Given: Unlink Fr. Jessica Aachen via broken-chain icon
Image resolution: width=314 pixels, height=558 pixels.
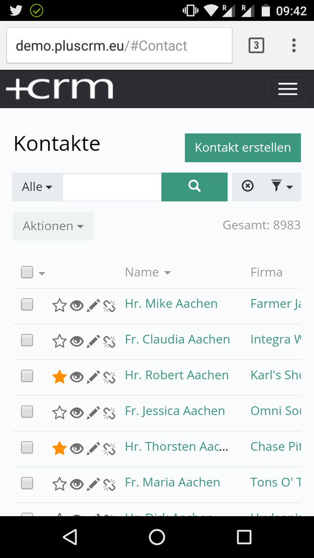Looking at the screenshot, I should pos(109,413).
